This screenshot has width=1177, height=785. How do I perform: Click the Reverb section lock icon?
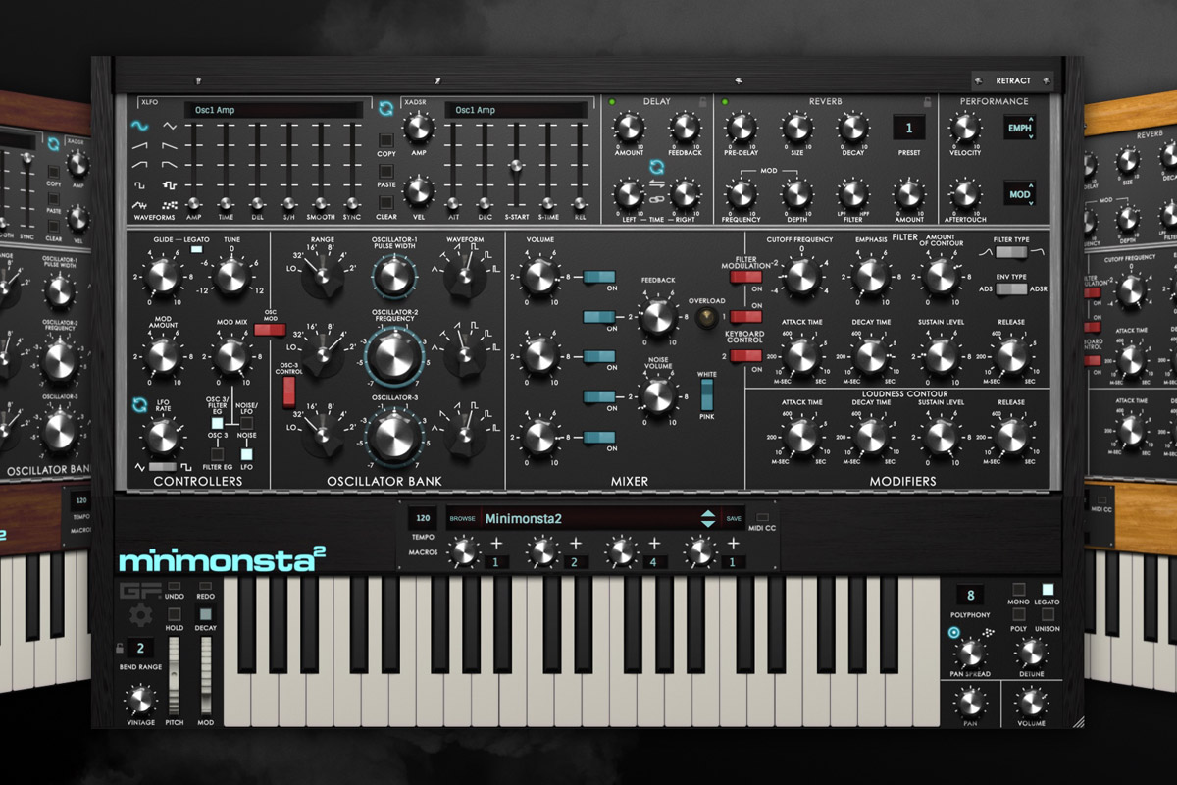[928, 101]
